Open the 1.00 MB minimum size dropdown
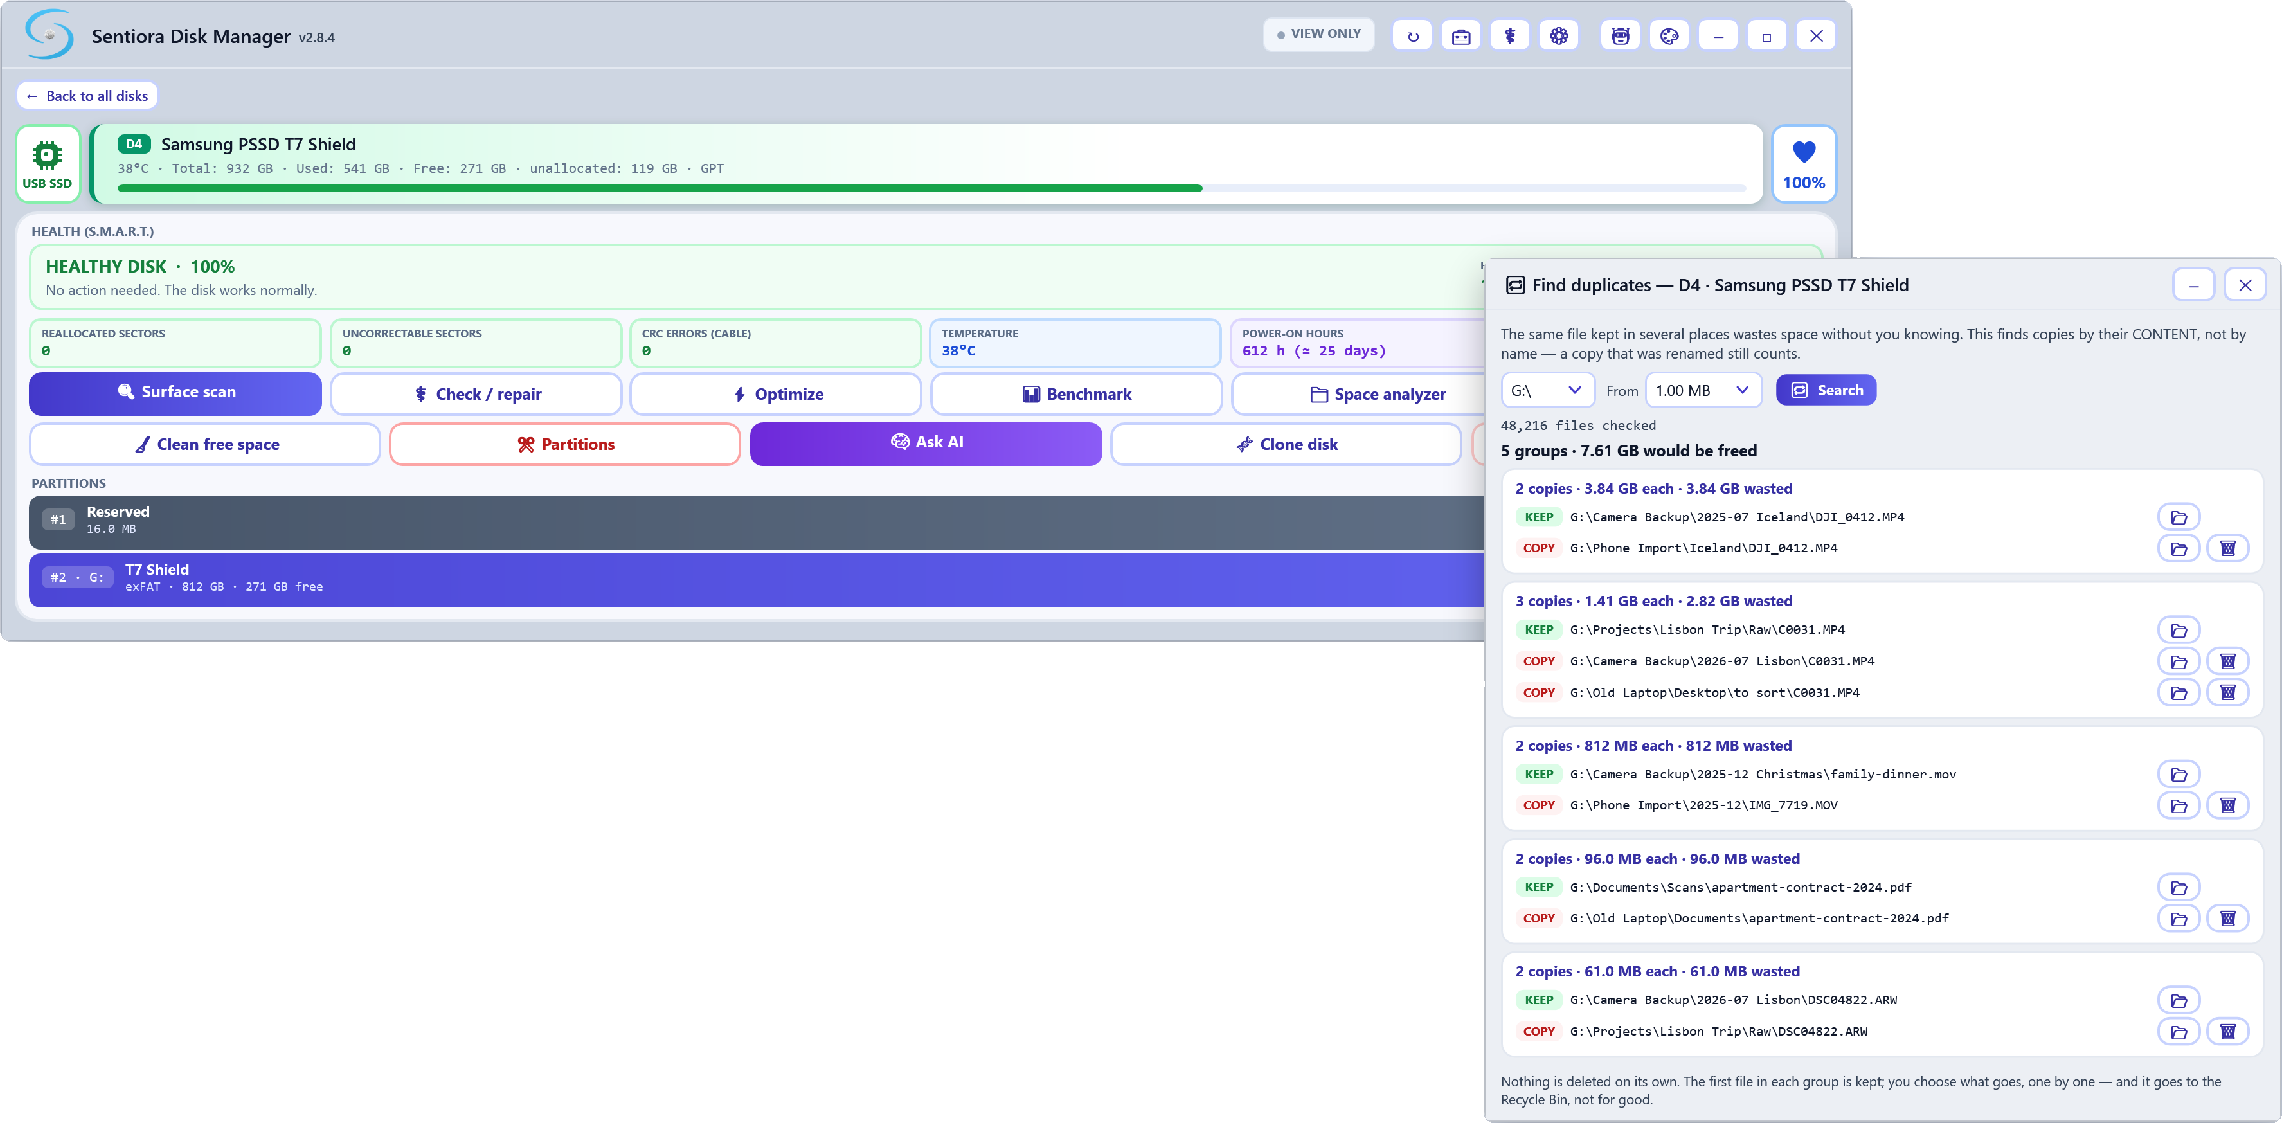The width and height of the screenshot is (2282, 1123). 1703,391
